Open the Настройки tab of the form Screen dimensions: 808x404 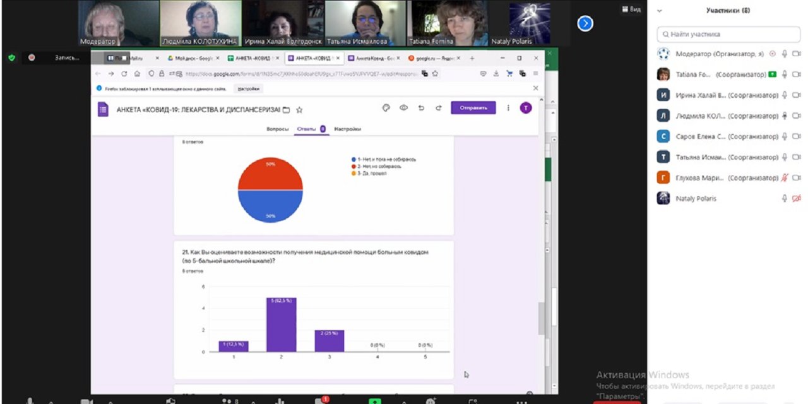pos(347,129)
